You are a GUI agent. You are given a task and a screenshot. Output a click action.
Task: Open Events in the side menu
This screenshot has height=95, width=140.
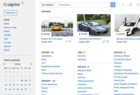tap(7, 50)
